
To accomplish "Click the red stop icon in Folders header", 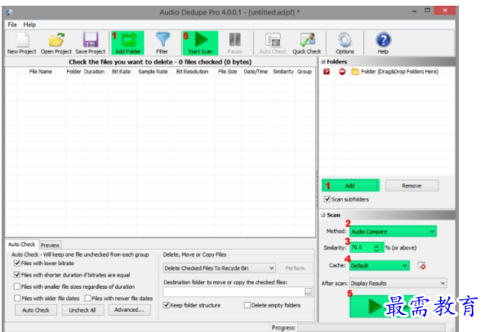I will pyautogui.click(x=342, y=72).
